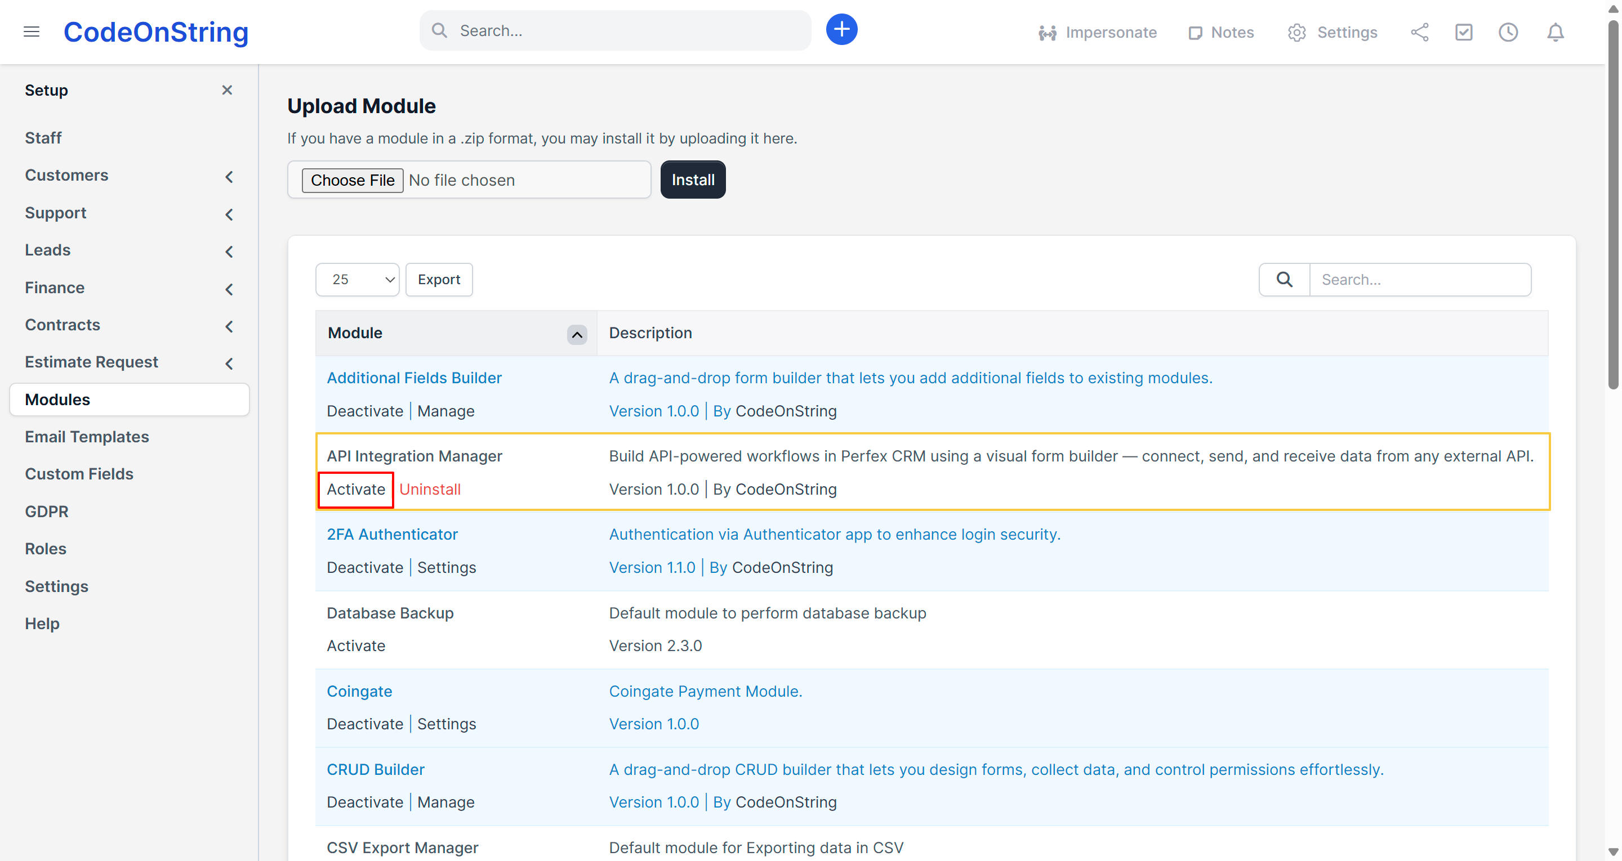Open the notifications bell icon
The width and height of the screenshot is (1622, 861).
1555,32
